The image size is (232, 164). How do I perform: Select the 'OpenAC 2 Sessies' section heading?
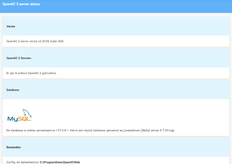point(19,58)
